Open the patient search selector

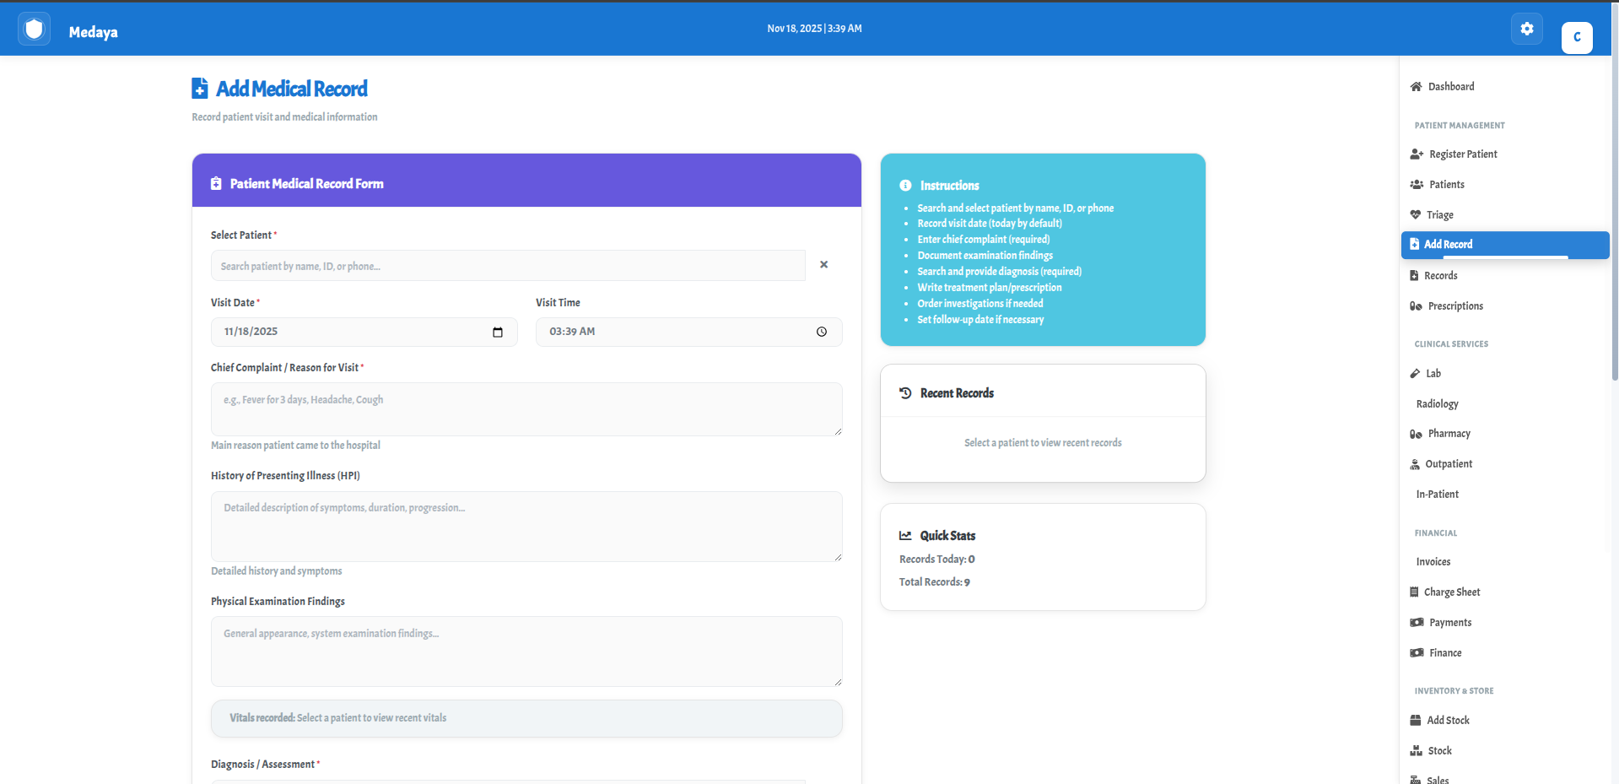(x=507, y=265)
